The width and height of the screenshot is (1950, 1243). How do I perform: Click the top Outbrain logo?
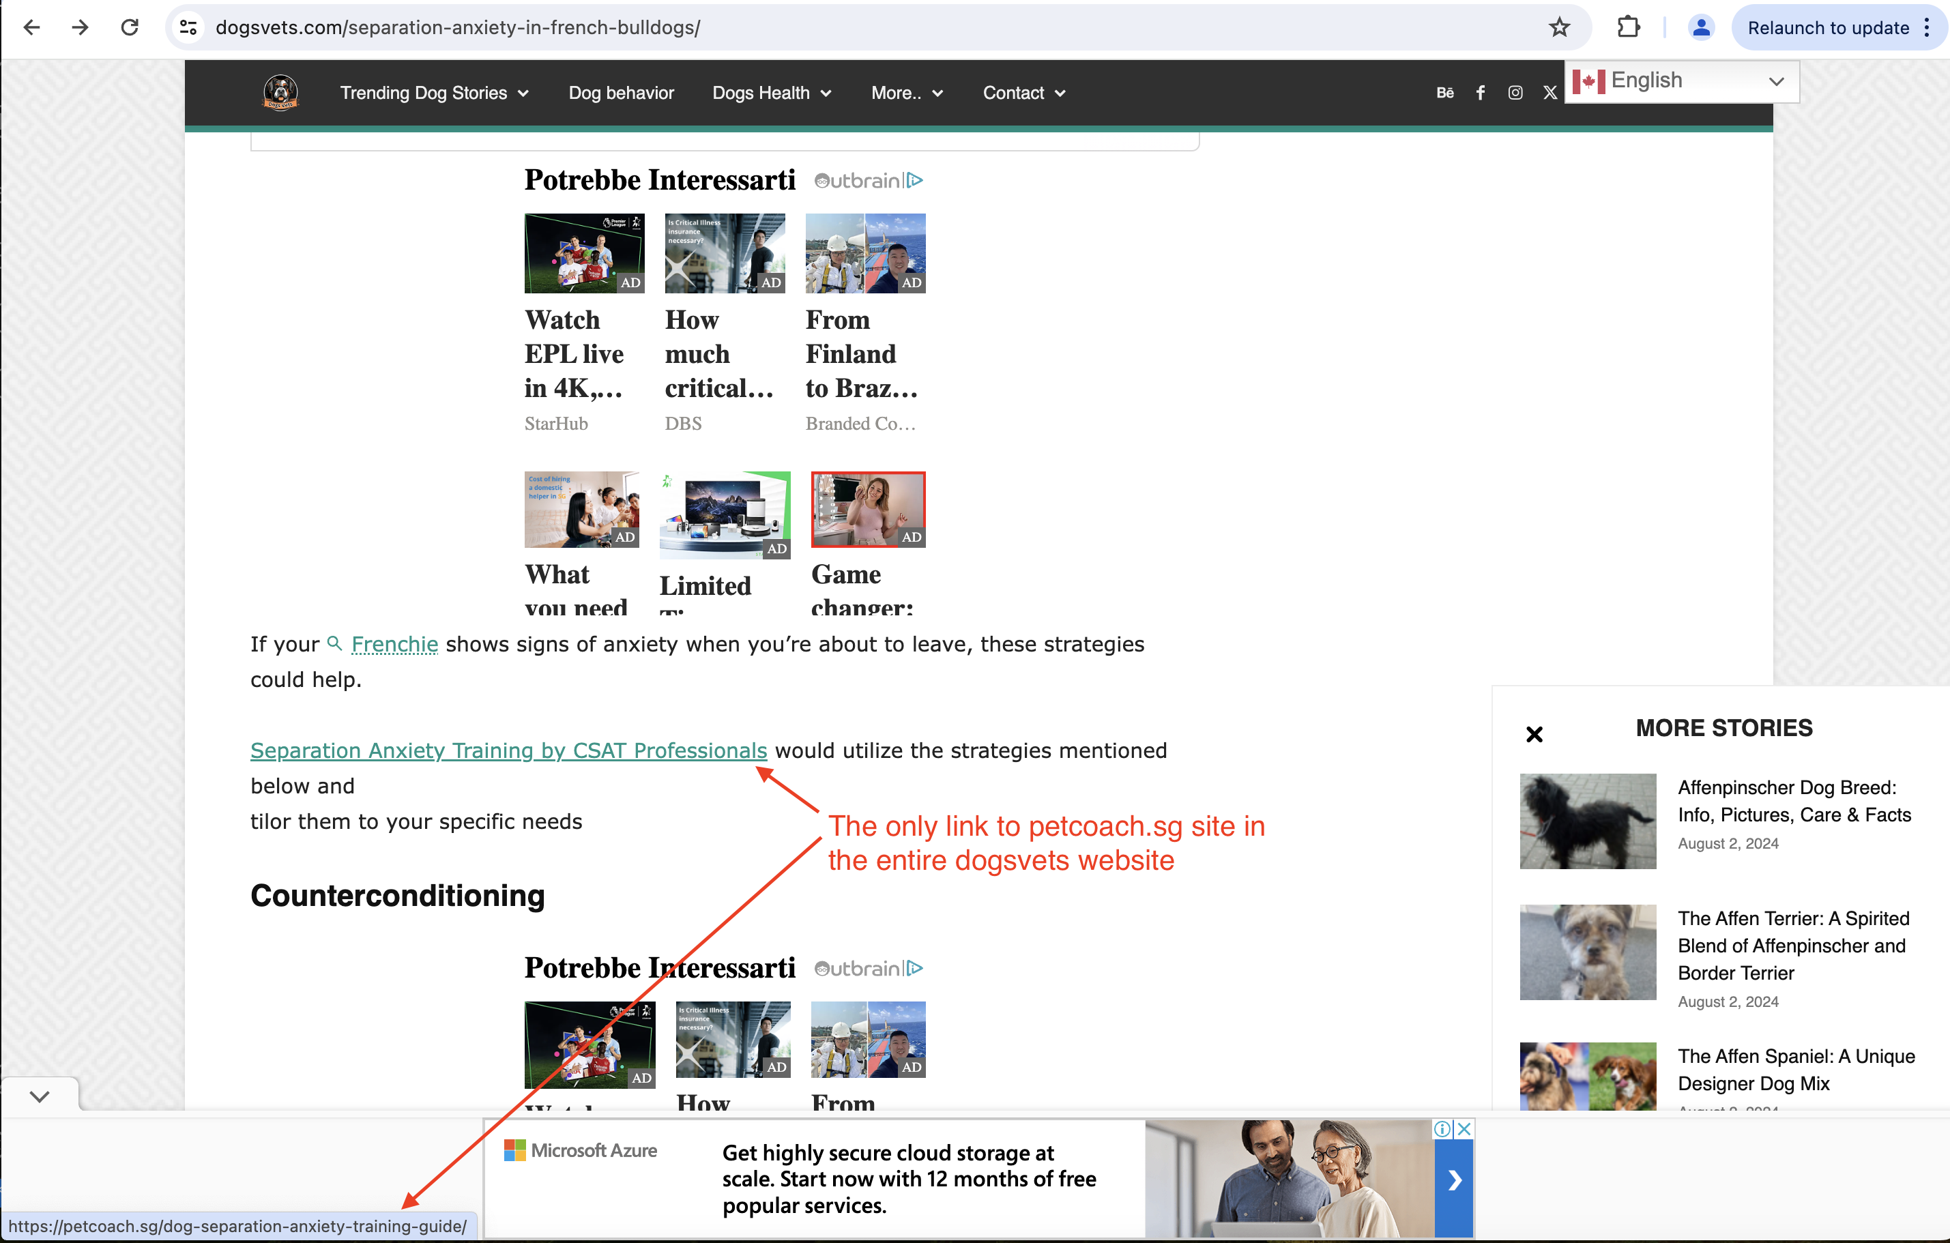click(858, 181)
